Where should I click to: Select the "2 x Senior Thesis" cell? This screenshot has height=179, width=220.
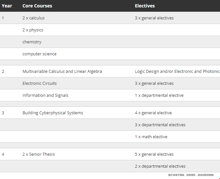coord(39,154)
